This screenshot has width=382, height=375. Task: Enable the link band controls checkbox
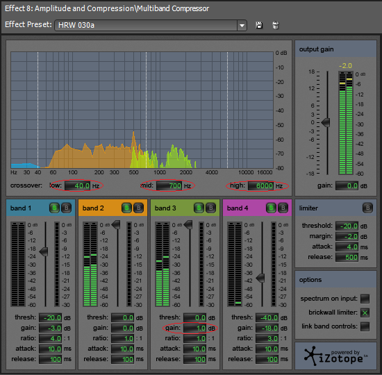coord(365,326)
